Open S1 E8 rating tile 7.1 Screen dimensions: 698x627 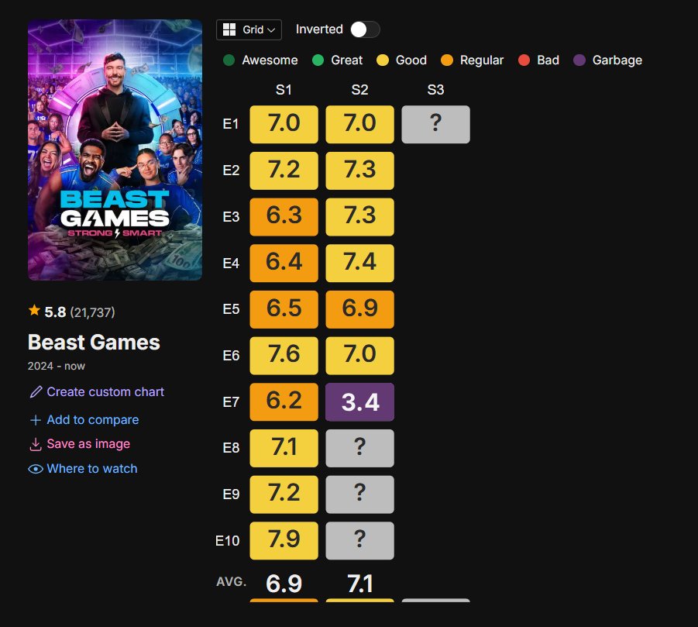click(284, 448)
